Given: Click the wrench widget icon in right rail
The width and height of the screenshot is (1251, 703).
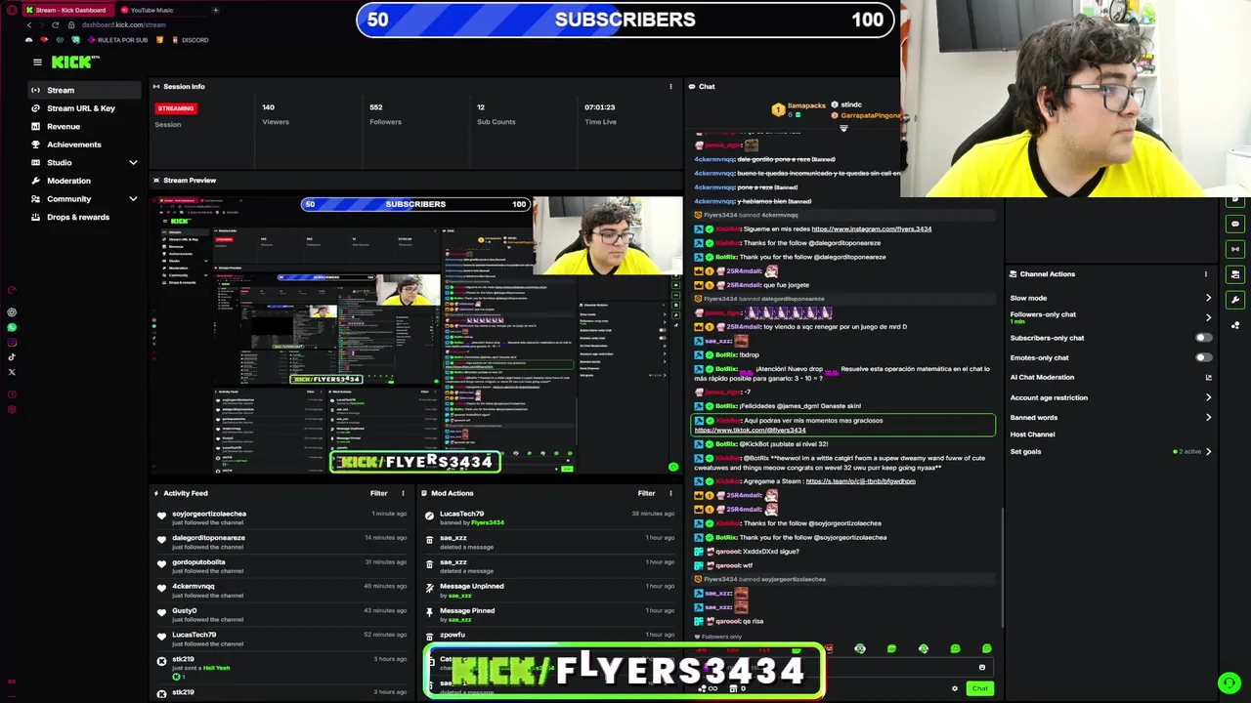Looking at the screenshot, I should 1235,300.
